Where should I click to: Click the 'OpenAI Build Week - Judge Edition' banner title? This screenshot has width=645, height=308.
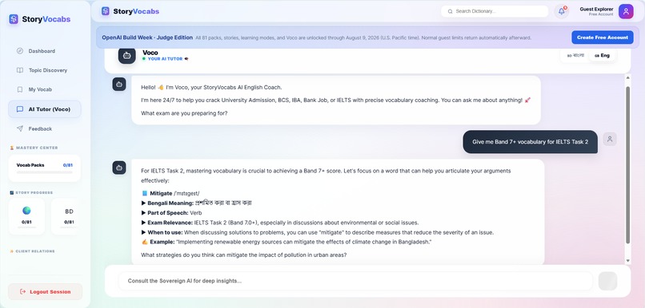click(x=147, y=38)
